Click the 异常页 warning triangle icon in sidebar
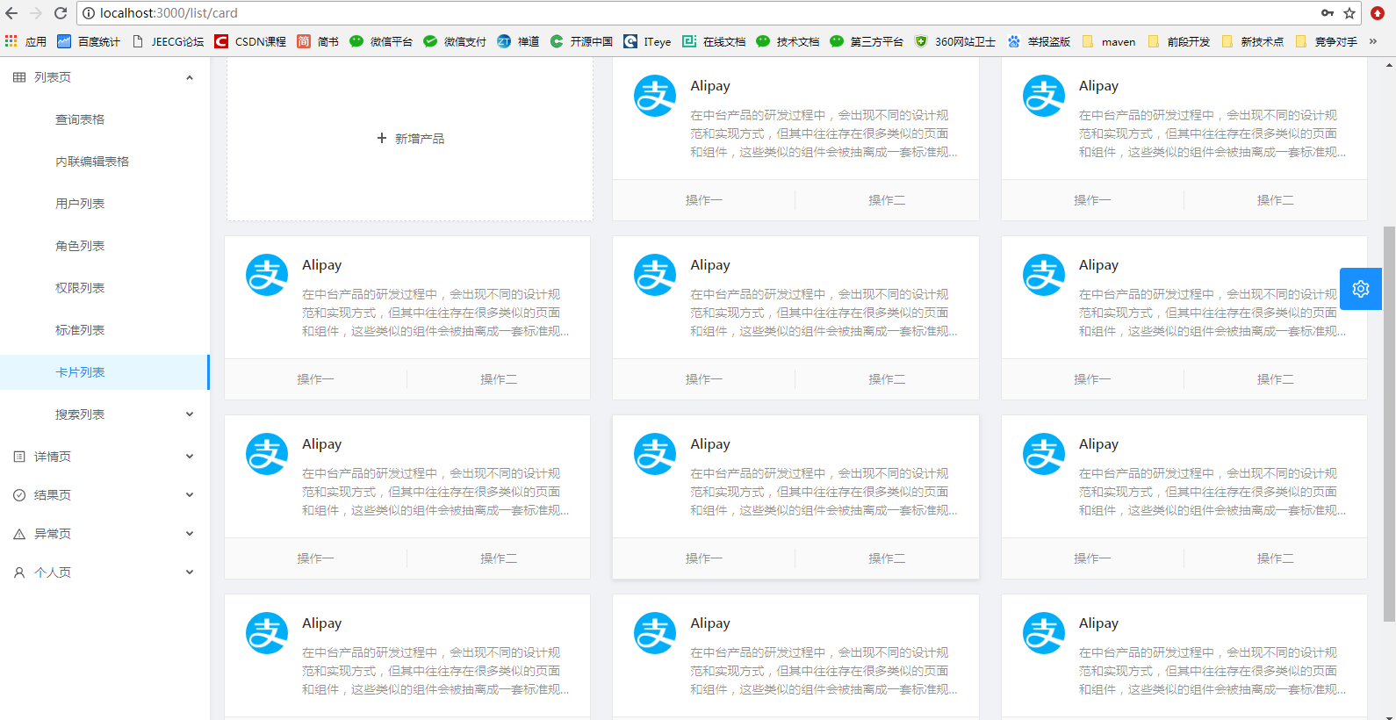Screen dimensions: 1396x720 [x=19, y=534]
